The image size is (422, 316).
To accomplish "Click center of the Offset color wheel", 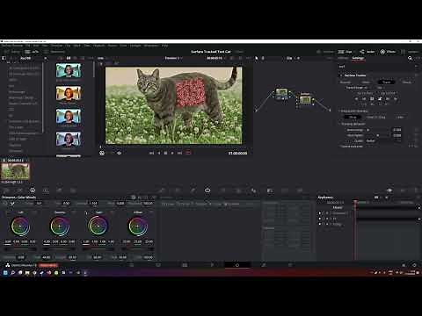I will pos(137,226).
